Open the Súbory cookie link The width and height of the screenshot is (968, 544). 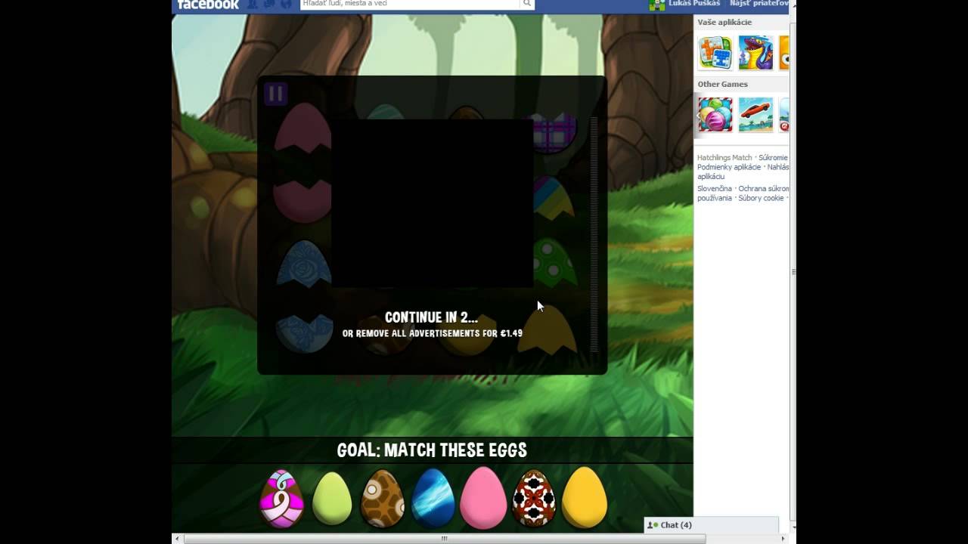point(761,198)
